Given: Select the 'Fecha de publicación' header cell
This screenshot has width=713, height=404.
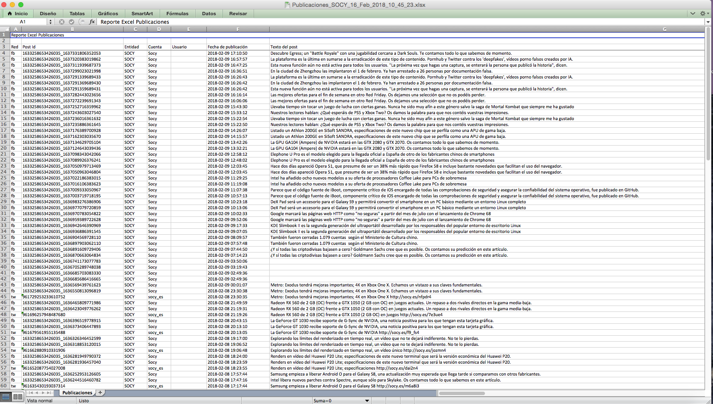Looking at the screenshot, I should (x=238, y=47).
